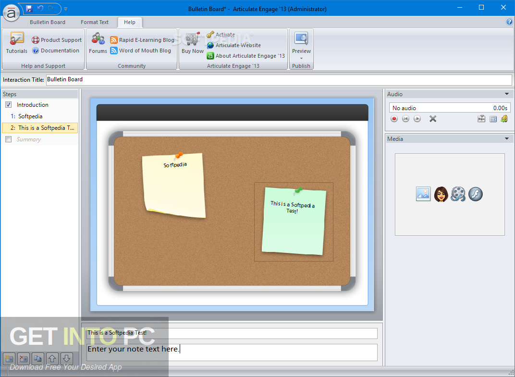The width and height of the screenshot is (515, 377).
Task: Select step 2: This is a Softpedia T...
Action: point(40,128)
